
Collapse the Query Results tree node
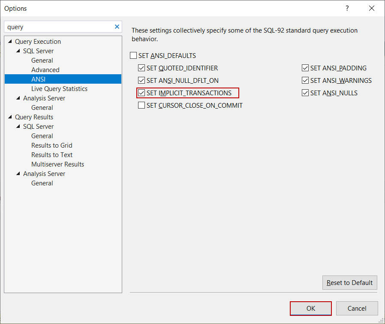coord(9,117)
